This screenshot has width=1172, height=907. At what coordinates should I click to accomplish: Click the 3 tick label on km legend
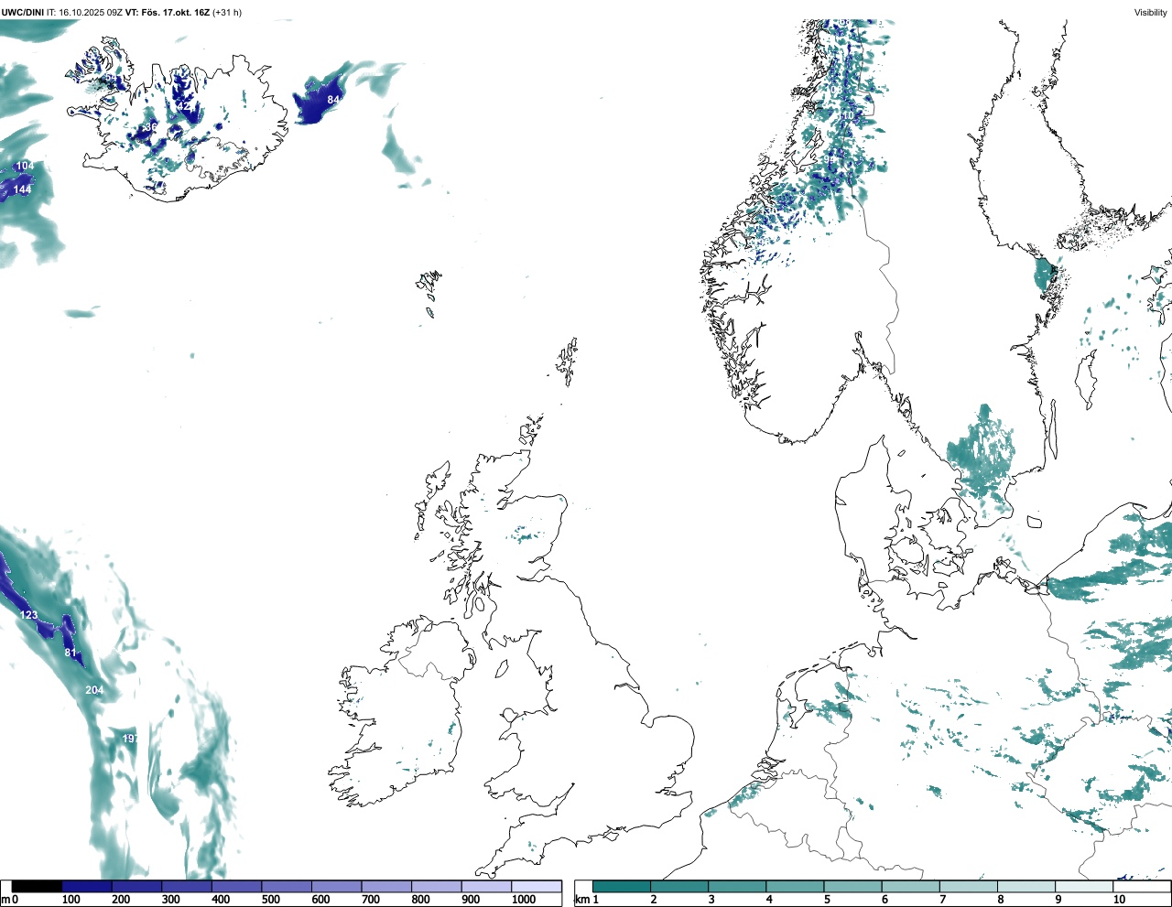(x=711, y=900)
